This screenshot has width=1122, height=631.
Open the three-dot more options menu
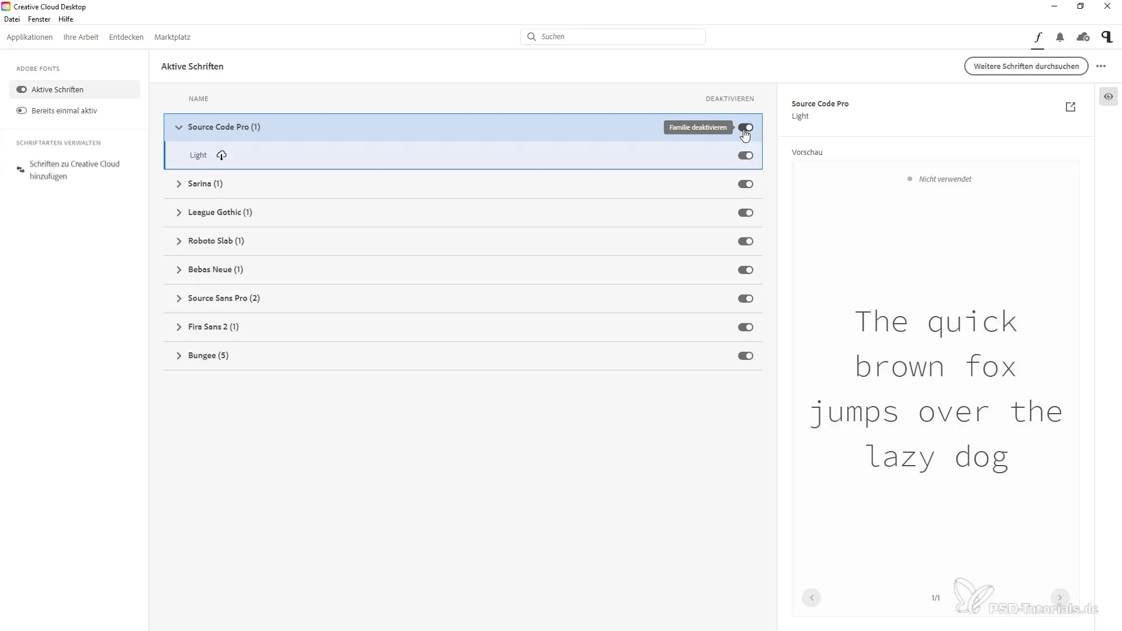point(1101,67)
